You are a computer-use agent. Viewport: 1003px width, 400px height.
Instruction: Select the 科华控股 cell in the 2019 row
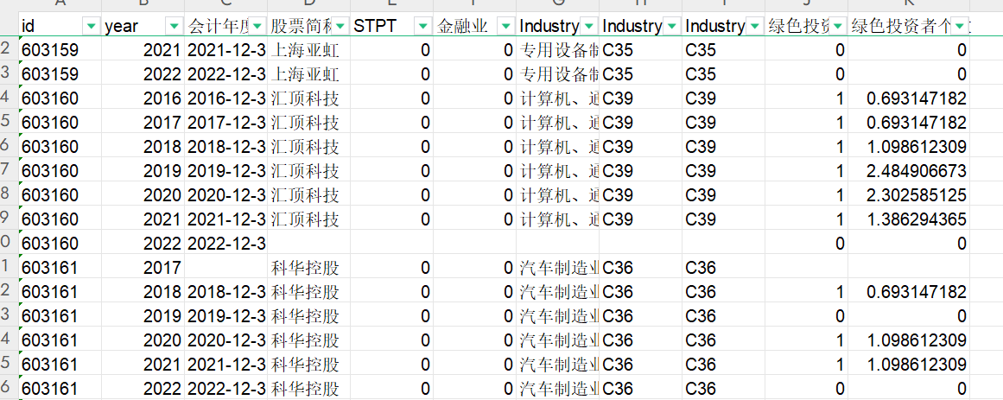[305, 317]
